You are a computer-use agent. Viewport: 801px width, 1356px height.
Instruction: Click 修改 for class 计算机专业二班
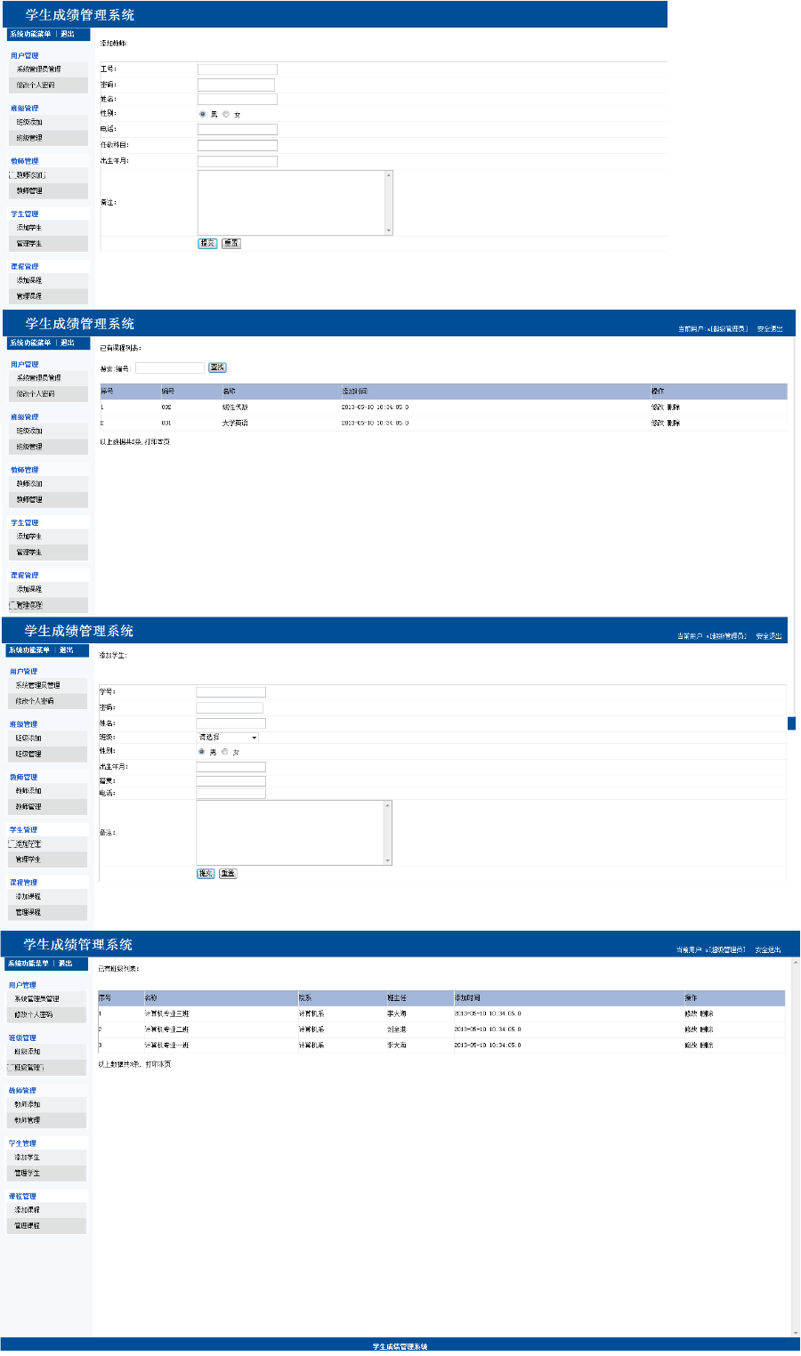pyautogui.click(x=691, y=1029)
